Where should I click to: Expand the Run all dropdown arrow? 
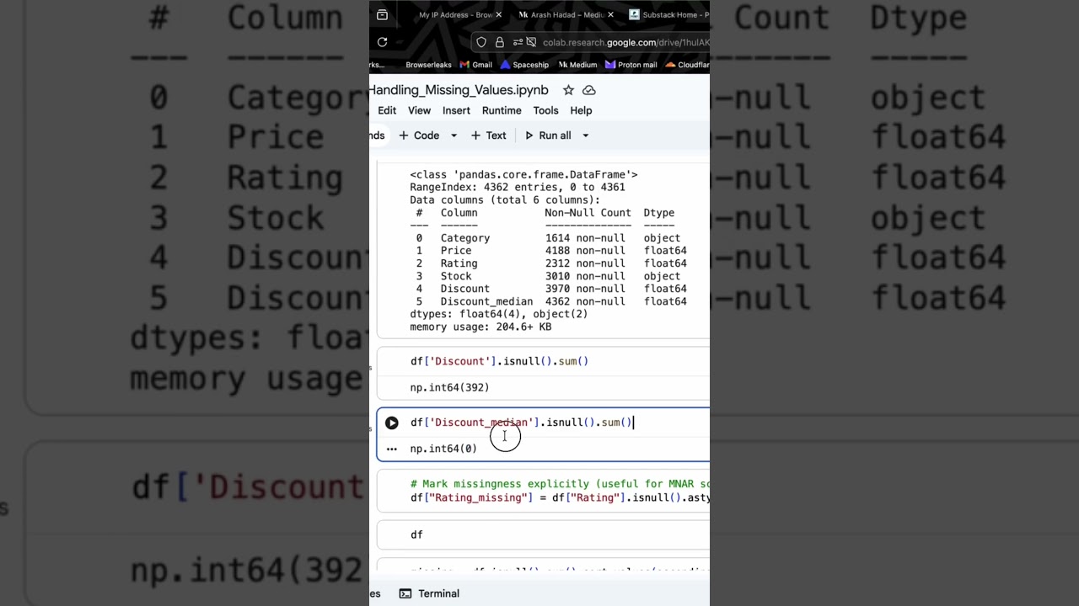pos(586,136)
